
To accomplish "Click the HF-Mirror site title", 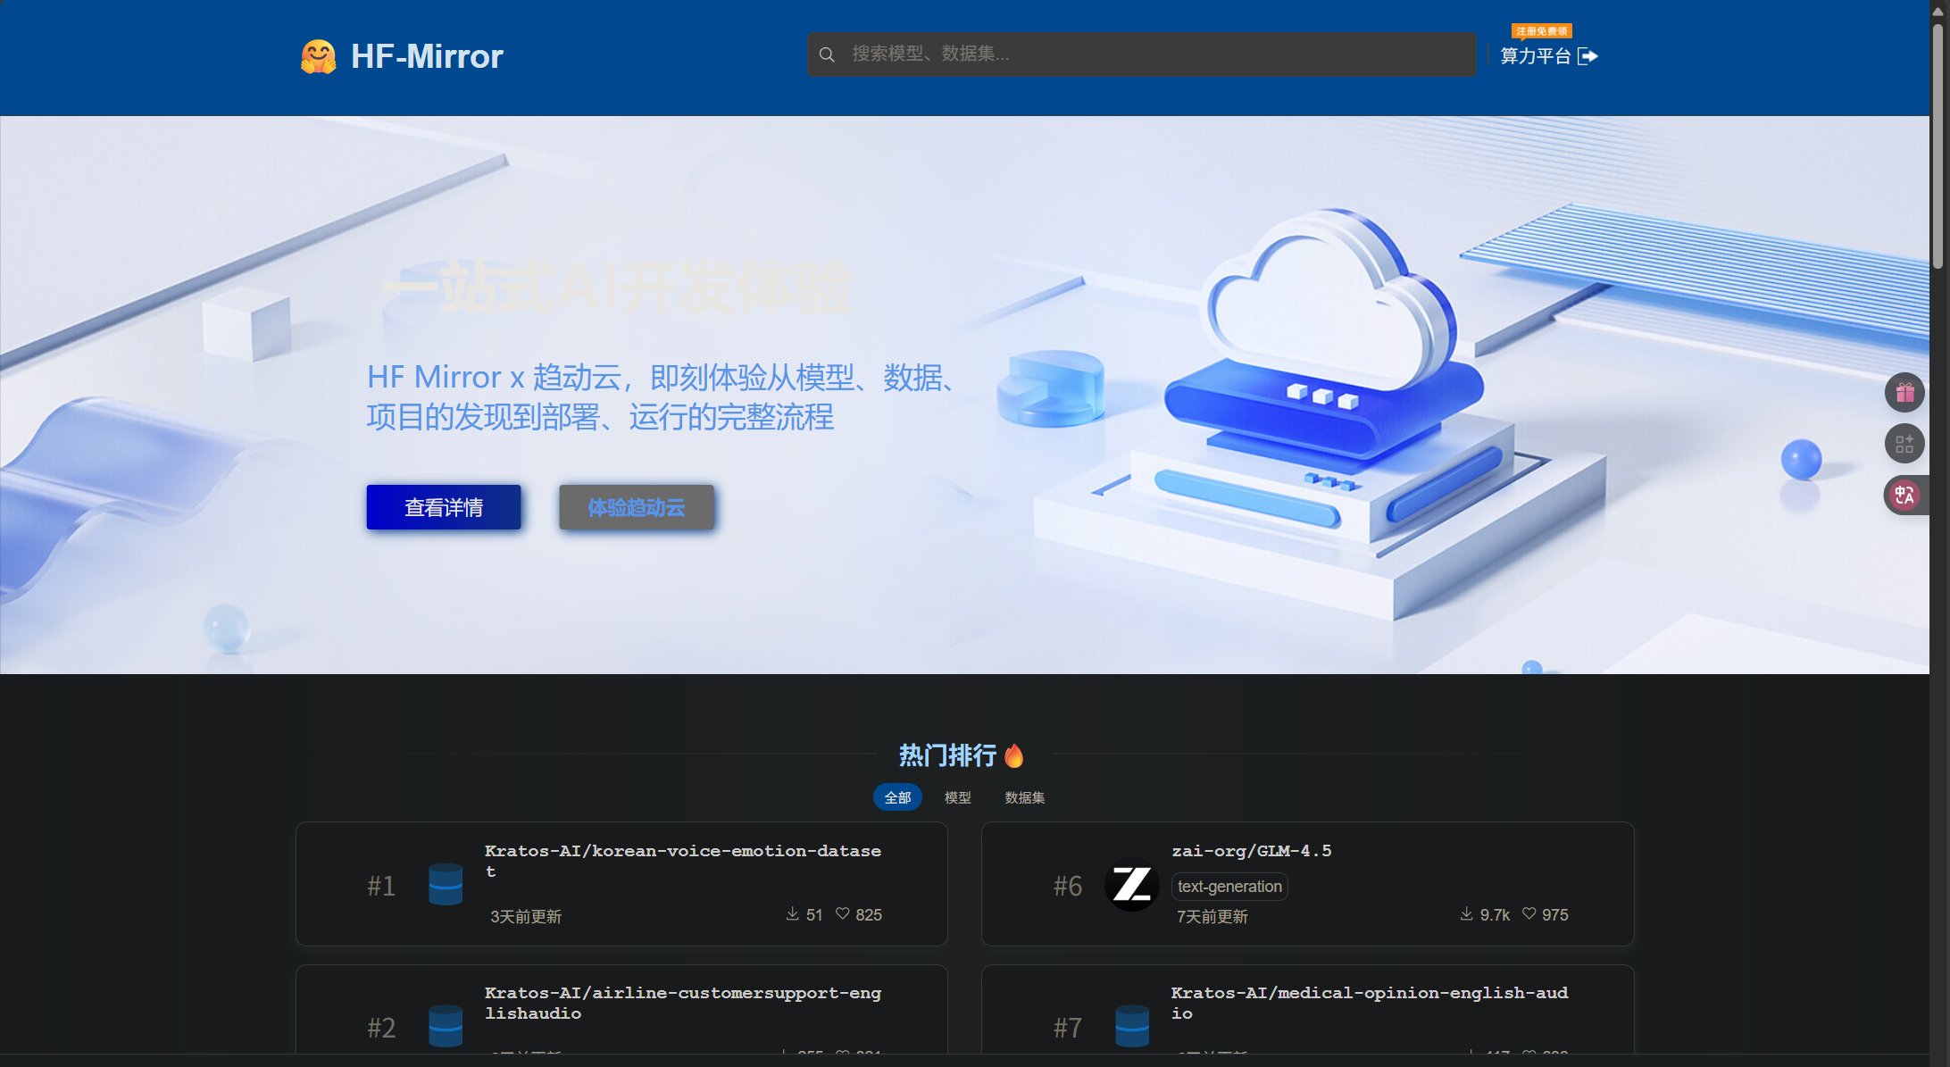I will click(427, 56).
